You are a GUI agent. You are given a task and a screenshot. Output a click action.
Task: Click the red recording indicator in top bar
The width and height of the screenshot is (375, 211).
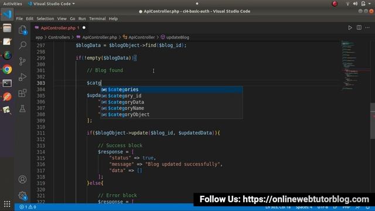click(335, 4)
